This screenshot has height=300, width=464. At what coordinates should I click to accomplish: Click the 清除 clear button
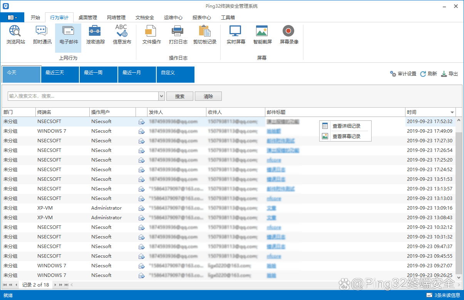[x=208, y=96]
